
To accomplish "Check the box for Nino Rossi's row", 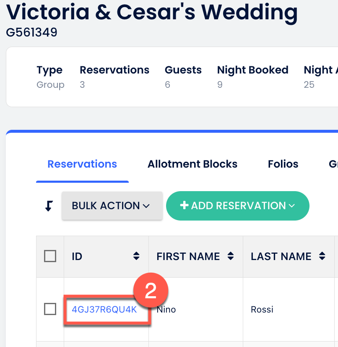I will [50, 310].
